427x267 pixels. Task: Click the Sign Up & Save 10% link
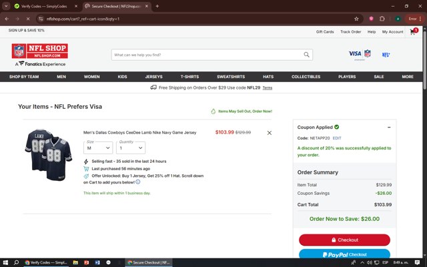(x=27, y=30)
